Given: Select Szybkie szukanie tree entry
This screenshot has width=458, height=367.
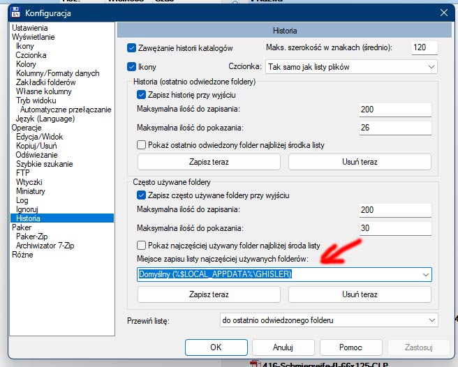Looking at the screenshot, I should (x=45, y=164).
